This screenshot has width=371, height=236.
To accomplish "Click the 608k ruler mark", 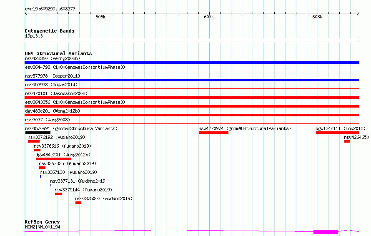I will pyautogui.click(x=317, y=17).
